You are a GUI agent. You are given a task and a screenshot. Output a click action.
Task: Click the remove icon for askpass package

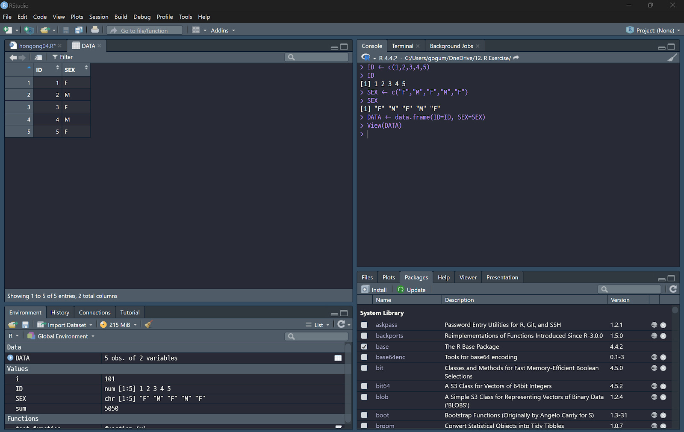[x=663, y=325]
